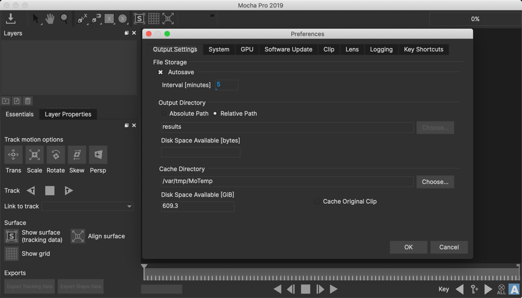Click the Save project download icon

point(11,18)
